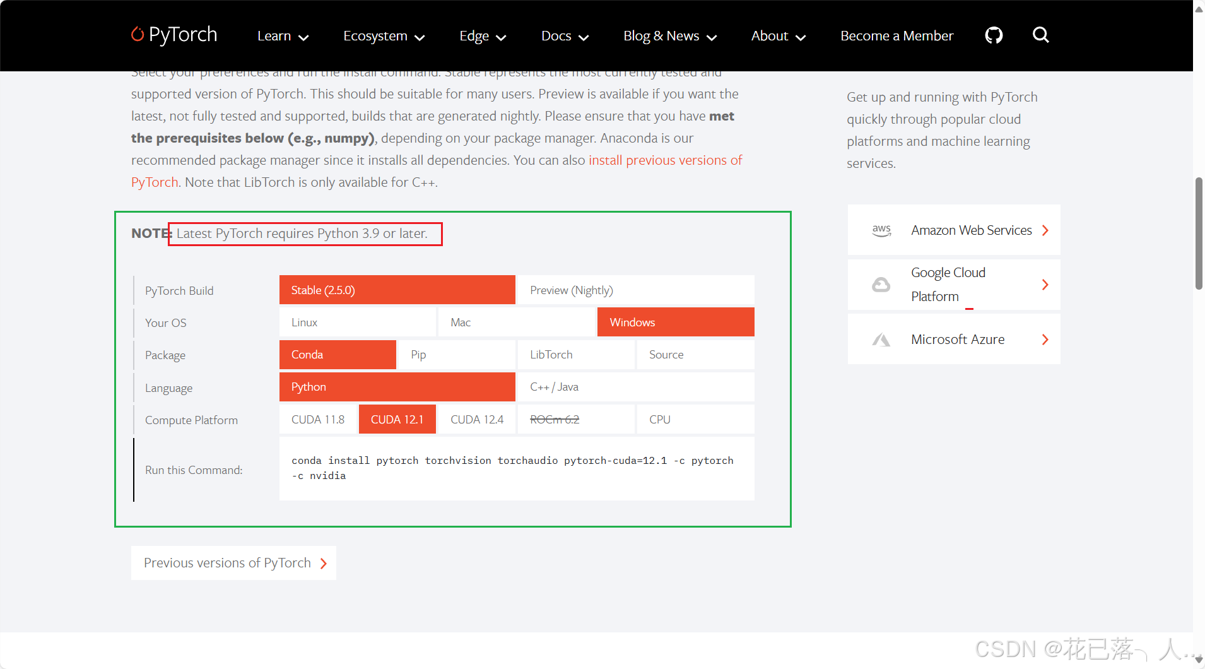1205x669 pixels.
Task: Select Source package option
Action: coord(696,355)
